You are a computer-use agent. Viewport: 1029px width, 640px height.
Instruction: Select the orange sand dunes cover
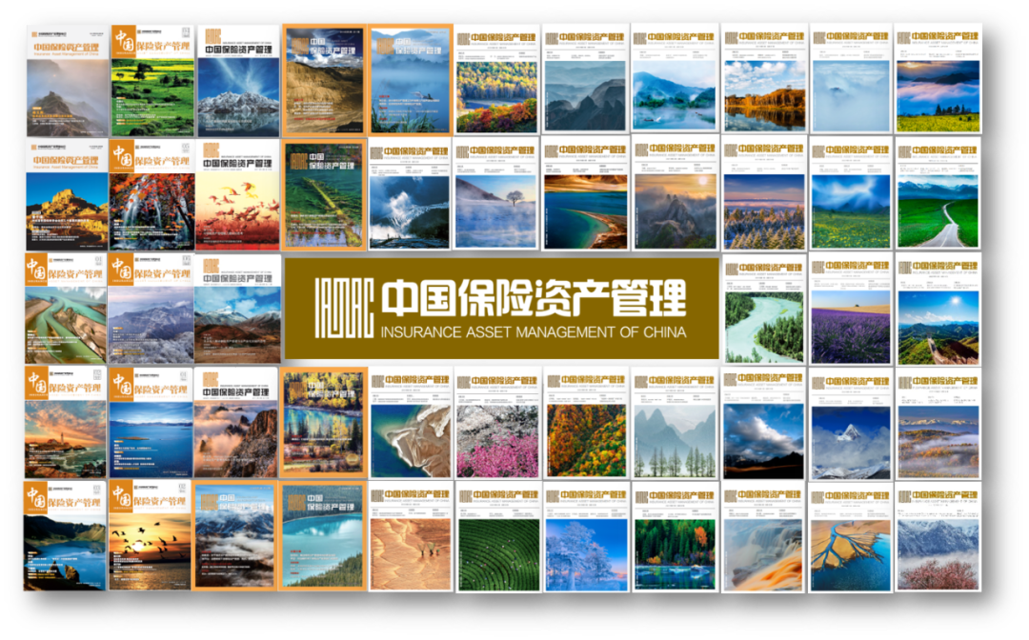click(x=411, y=538)
